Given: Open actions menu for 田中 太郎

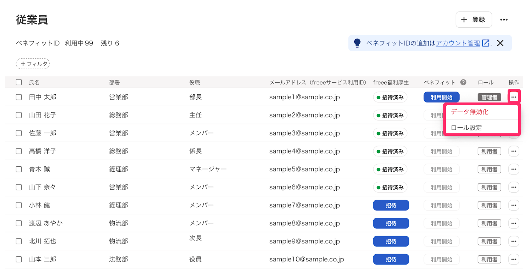Looking at the screenshot, I should pos(514,97).
